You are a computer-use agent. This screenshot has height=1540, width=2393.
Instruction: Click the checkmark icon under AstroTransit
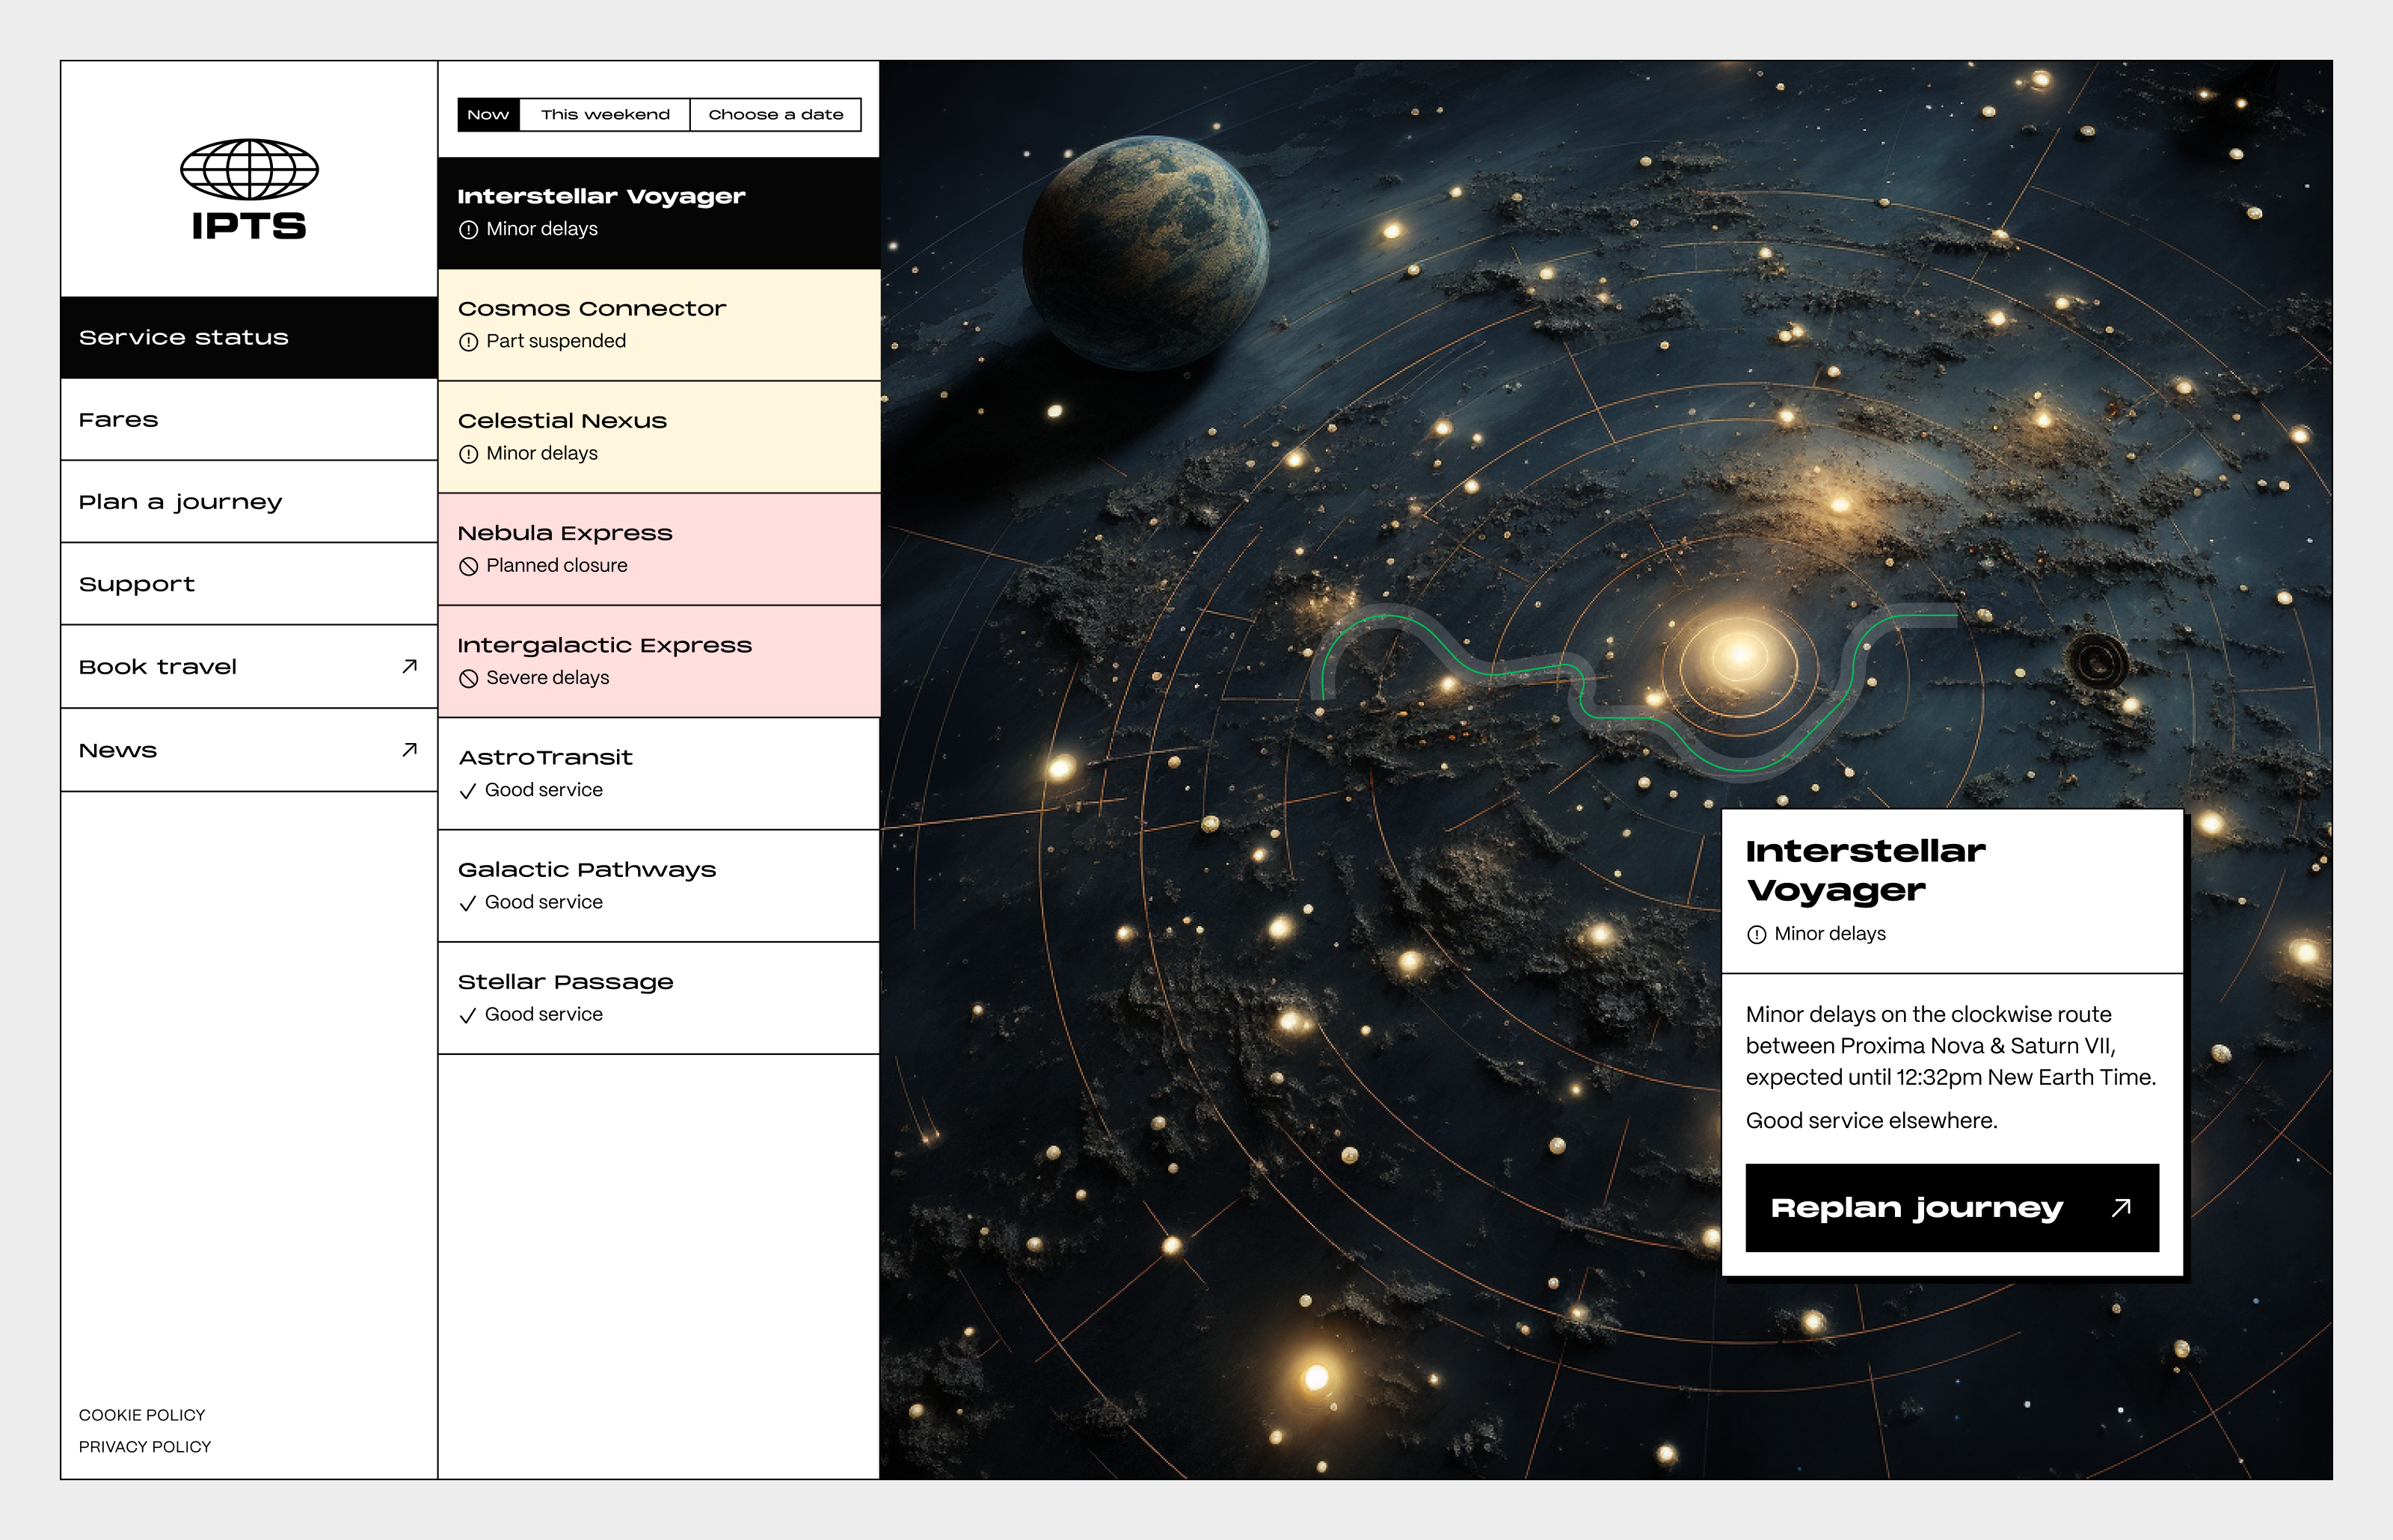(x=467, y=791)
